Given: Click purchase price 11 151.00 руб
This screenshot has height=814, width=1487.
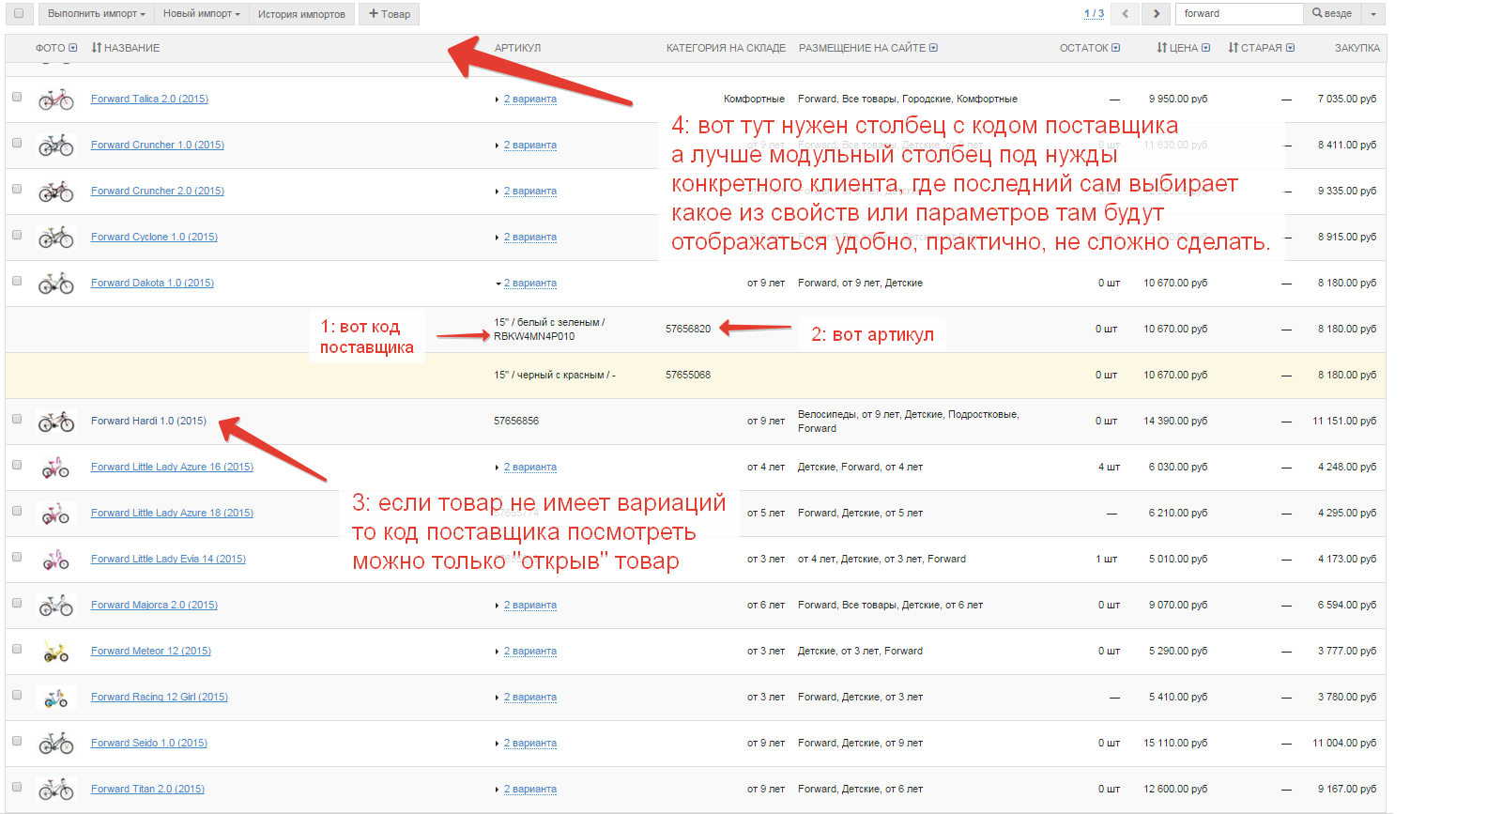Looking at the screenshot, I should click(x=1344, y=422).
